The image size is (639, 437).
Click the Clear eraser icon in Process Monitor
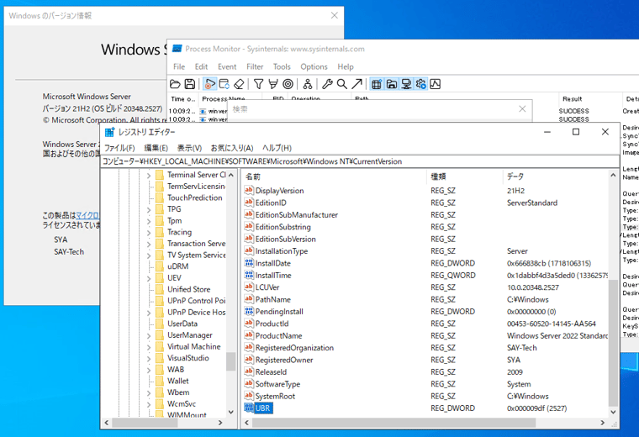click(x=239, y=84)
